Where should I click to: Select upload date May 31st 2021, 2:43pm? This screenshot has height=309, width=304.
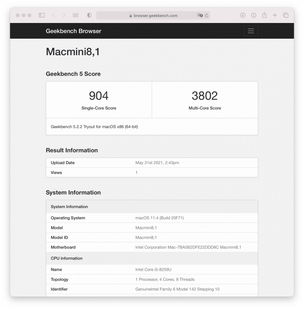pyautogui.click(x=157, y=163)
